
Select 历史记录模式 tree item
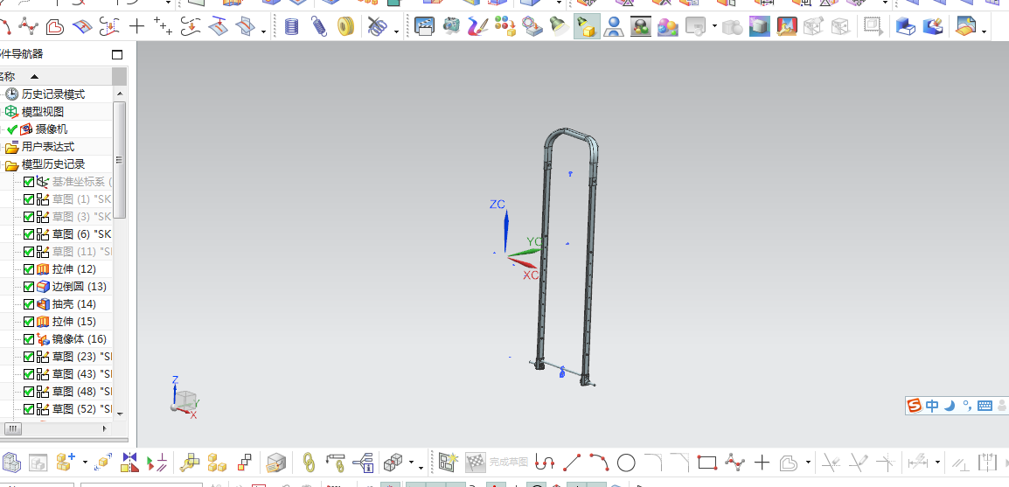52,94
